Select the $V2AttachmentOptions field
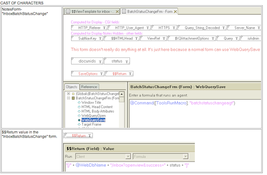 [x=192, y=38]
